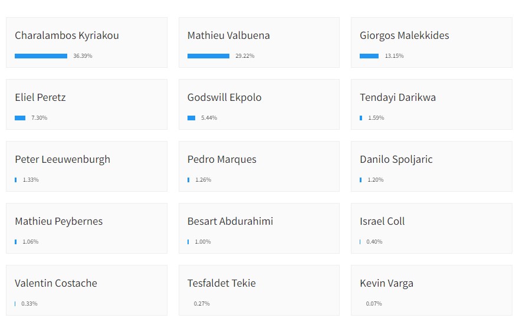Click Peter Leeuwenburgh name
The height and width of the screenshot is (328, 526).
[x=63, y=159]
